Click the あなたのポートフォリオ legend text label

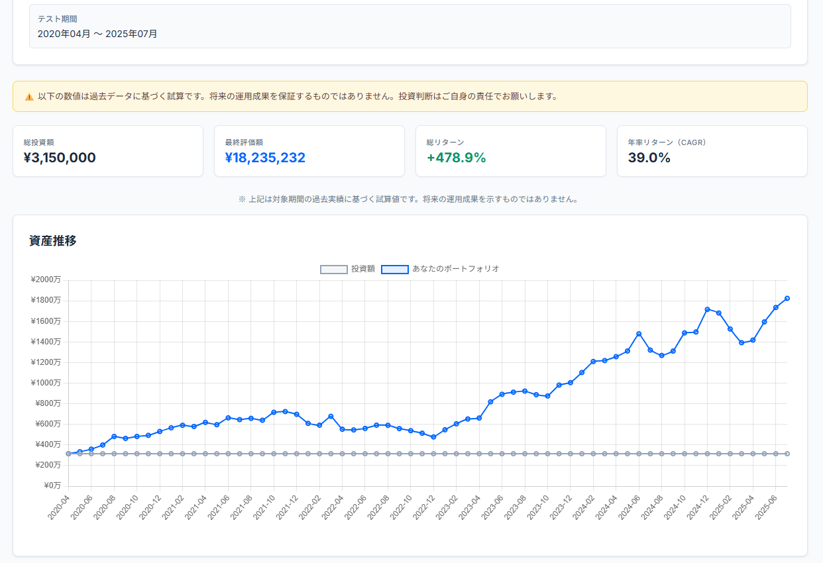(455, 269)
